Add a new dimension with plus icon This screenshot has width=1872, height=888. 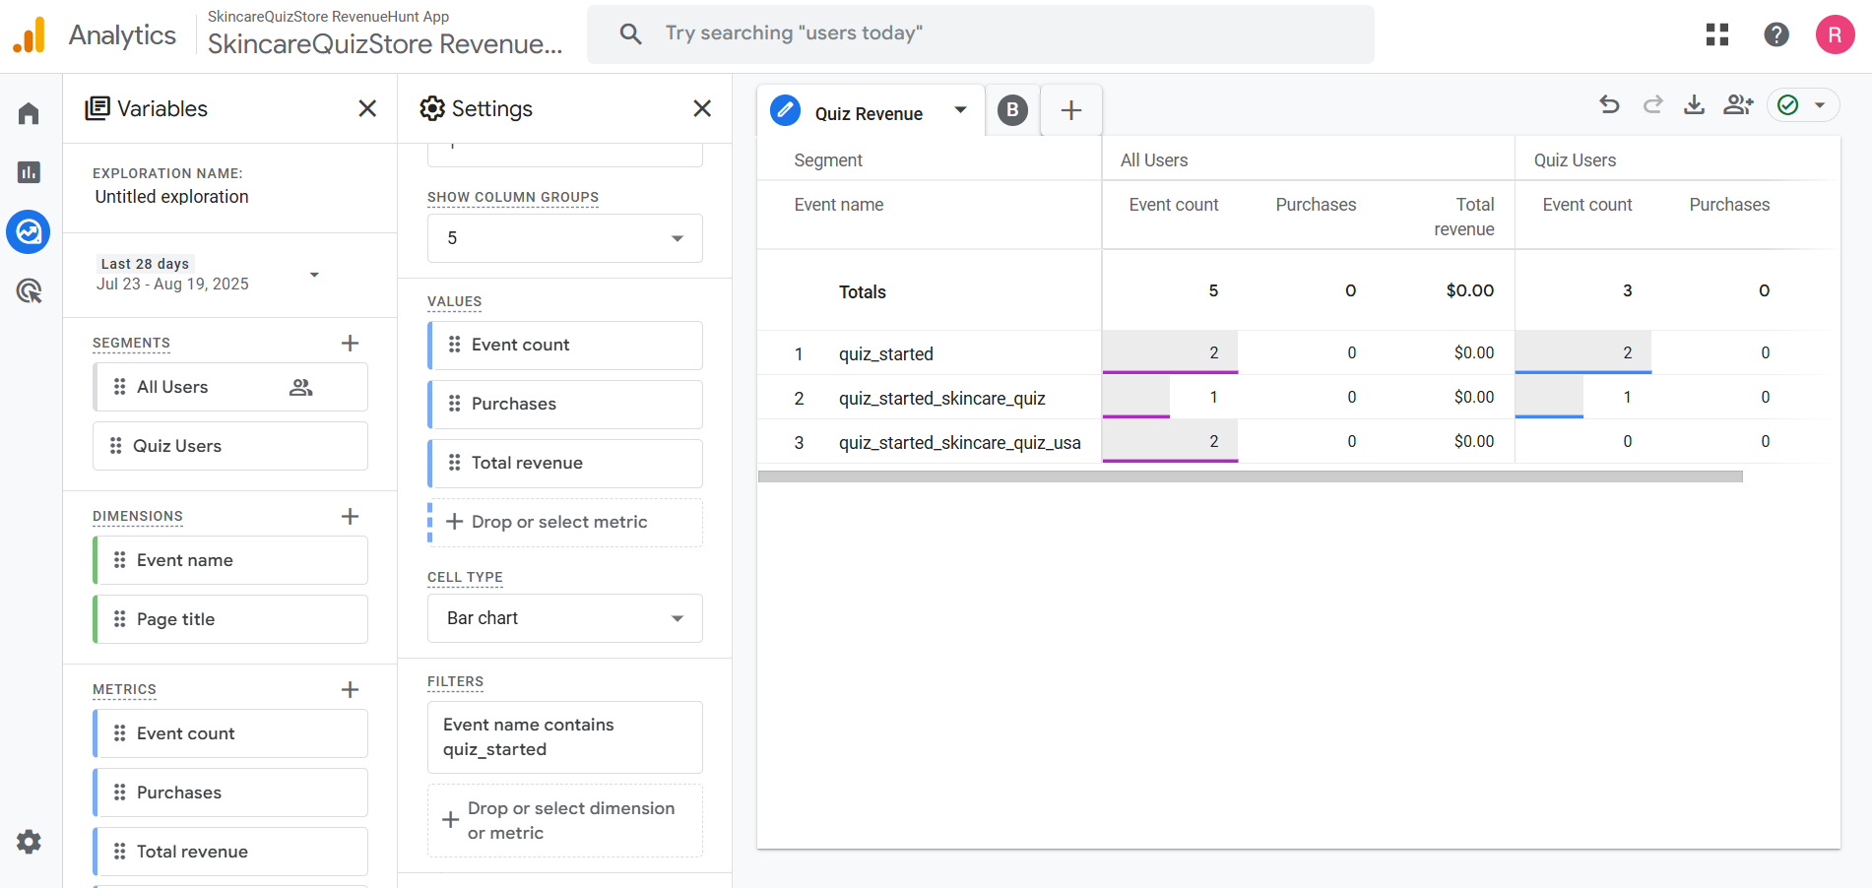tap(350, 516)
